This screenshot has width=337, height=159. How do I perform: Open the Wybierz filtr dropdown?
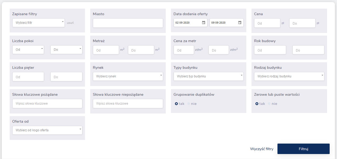[39, 23]
